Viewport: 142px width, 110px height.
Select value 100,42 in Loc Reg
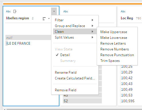pos(127,78)
